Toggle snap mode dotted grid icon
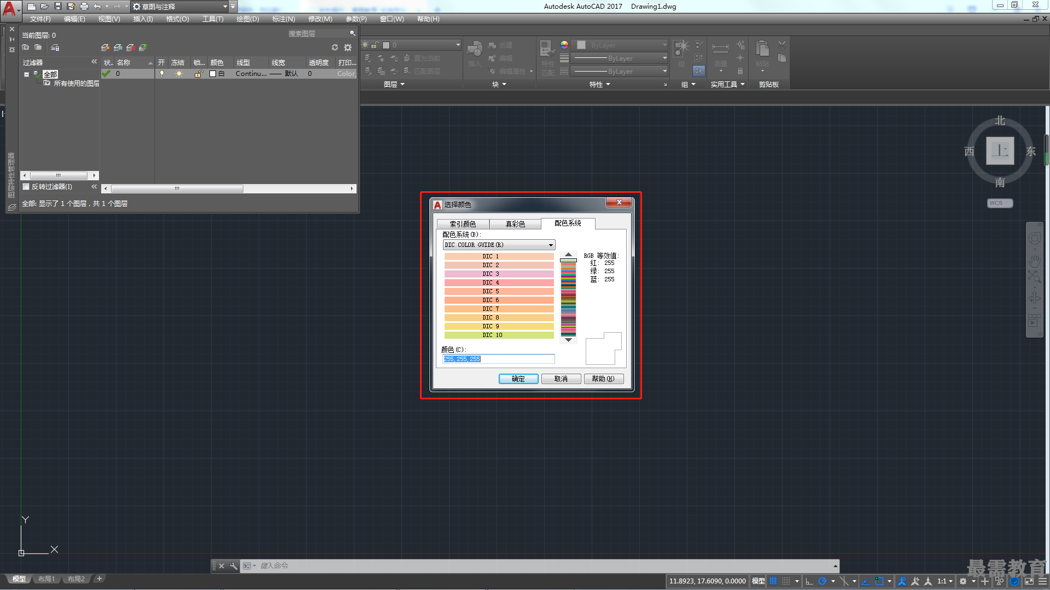The width and height of the screenshot is (1050, 590). [786, 581]
